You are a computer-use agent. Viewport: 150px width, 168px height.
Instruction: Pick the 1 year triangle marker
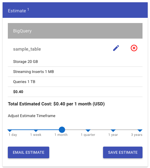(x=113, y=131)
